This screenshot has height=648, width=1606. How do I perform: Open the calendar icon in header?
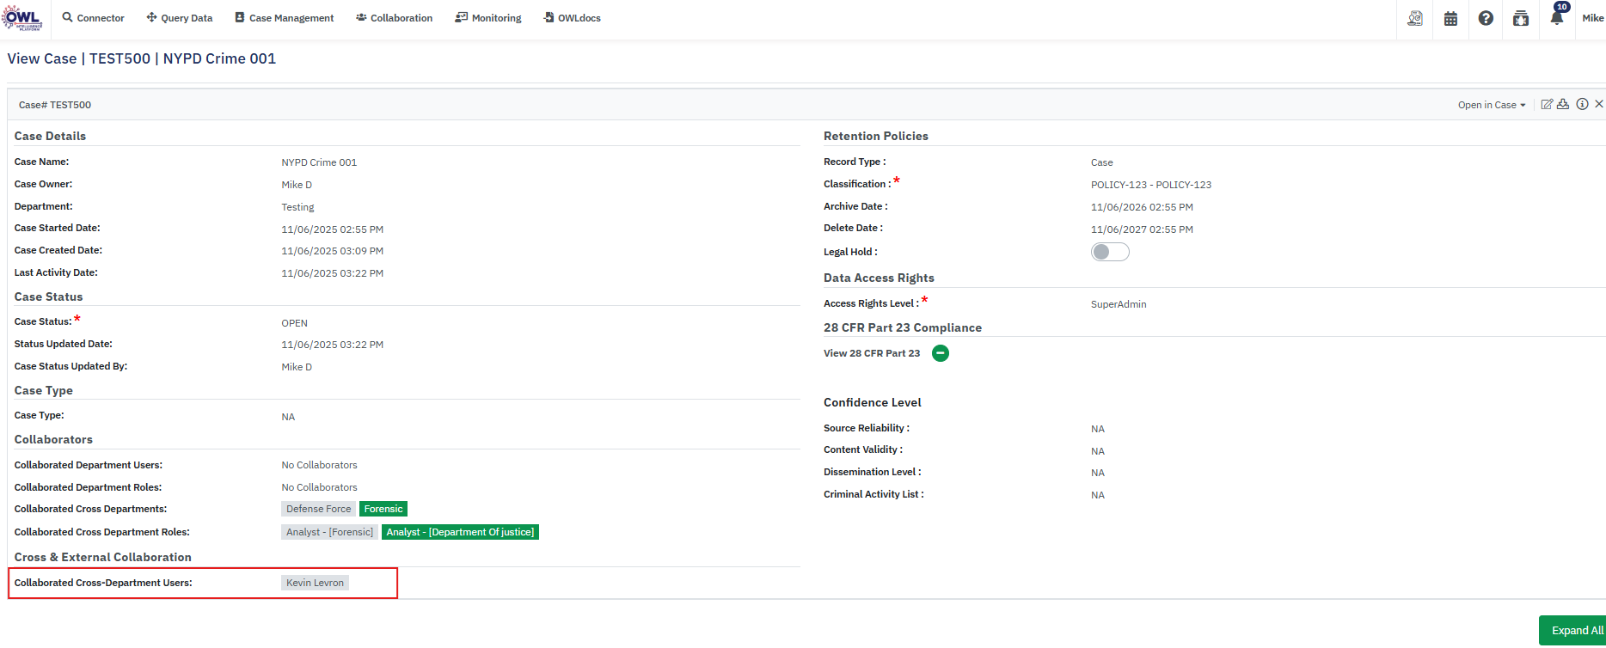[1450, 18]
